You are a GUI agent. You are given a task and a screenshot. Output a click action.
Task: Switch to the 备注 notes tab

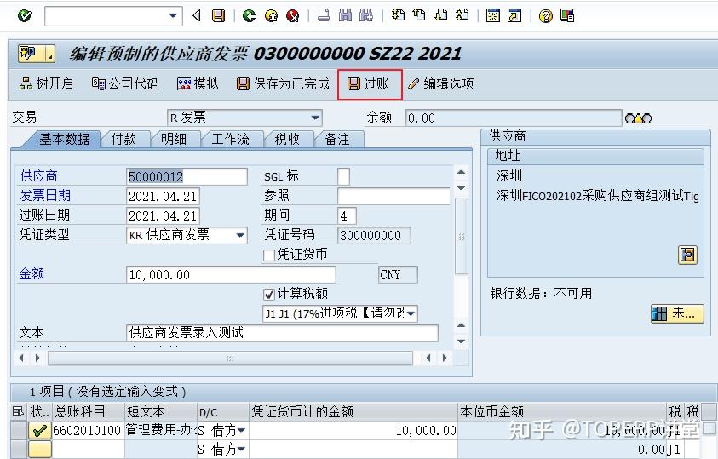(x=337, y=139)
